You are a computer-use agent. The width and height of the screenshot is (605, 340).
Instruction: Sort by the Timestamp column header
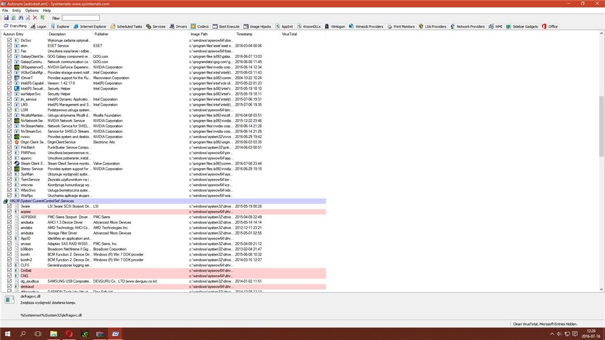[x=257, y=34]
